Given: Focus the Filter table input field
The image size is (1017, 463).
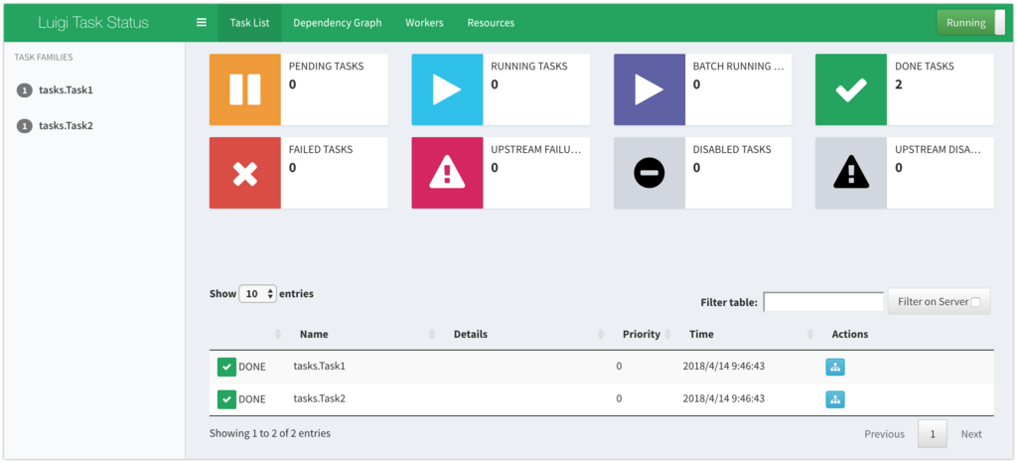Looking at the screenshot, I should [x=823, y=301].
